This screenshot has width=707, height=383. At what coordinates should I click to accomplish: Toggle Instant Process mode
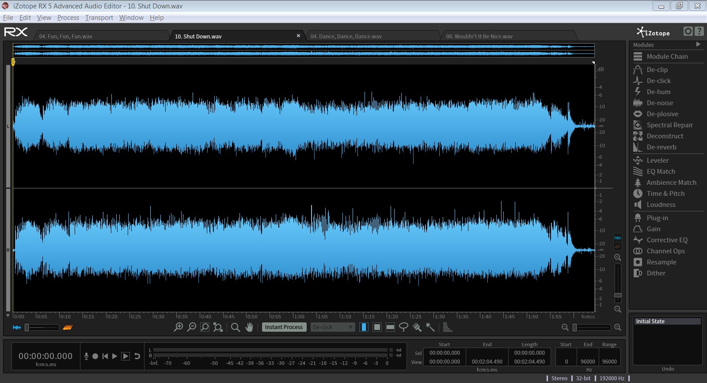click(x=284, y=327)
